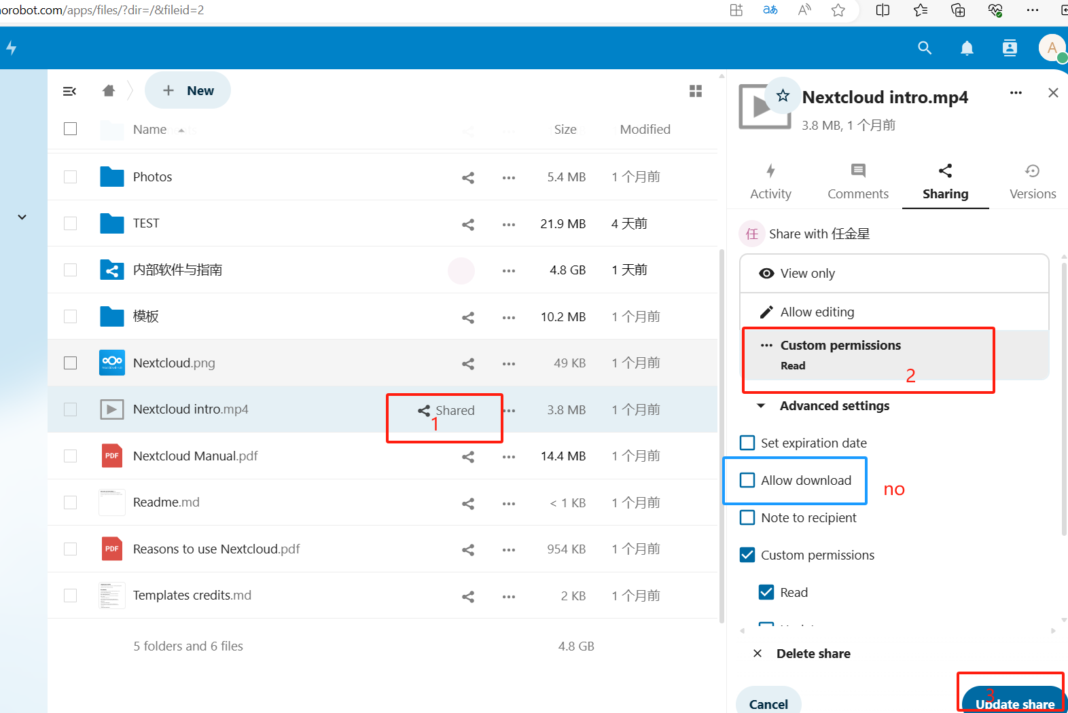This screenshot has width=1068, height=713.
Task: Toggle select all files checkbox
Action: coord(70,128)
